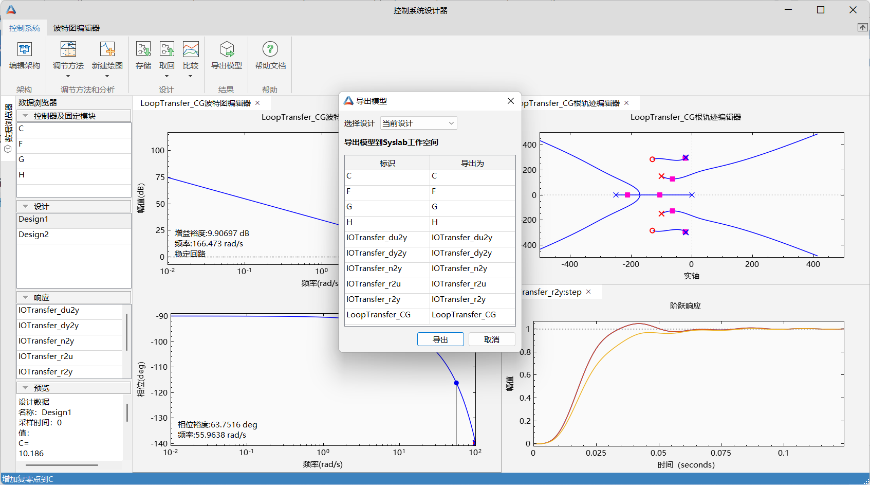Select block F in data browser
Viewport: 870px width, 485px height.
[74, 146]
